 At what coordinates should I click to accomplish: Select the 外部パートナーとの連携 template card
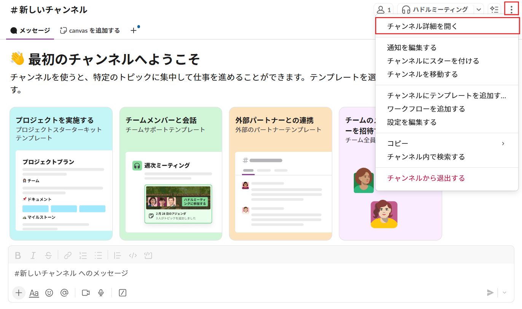[x=280, y=174]
